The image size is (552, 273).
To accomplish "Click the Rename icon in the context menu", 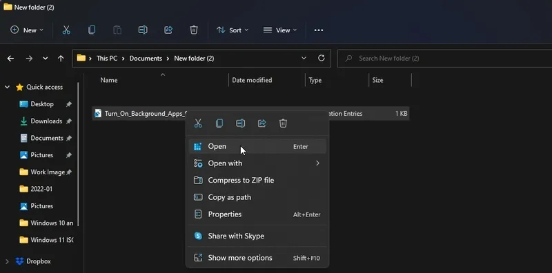I will (x=240, y=123).
